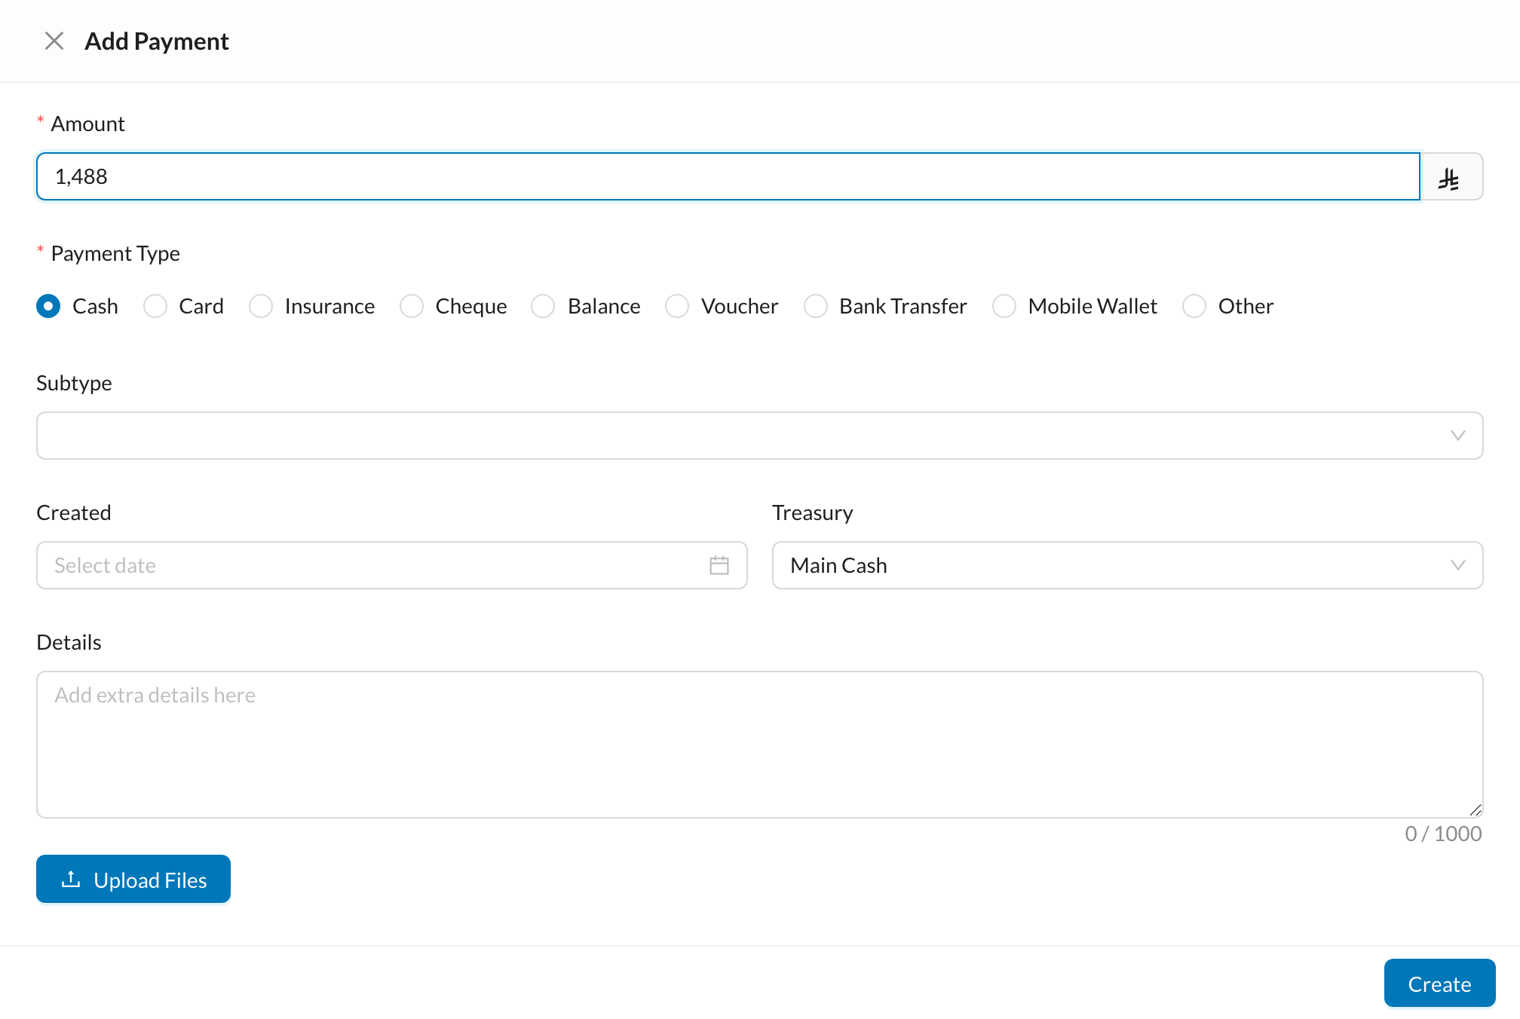Grab the Details textarea resize handle
The width and height of the screenshot is (1520, 1019).
tap(1476, 810)
